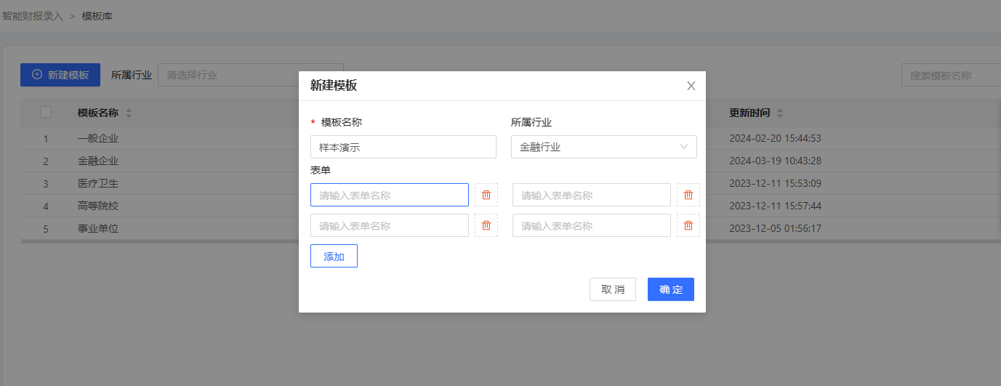Image resolution: width=1001 pixels, height=386 pixels.
Task: Confirm with the 确定 button
Action: [670, 289]
